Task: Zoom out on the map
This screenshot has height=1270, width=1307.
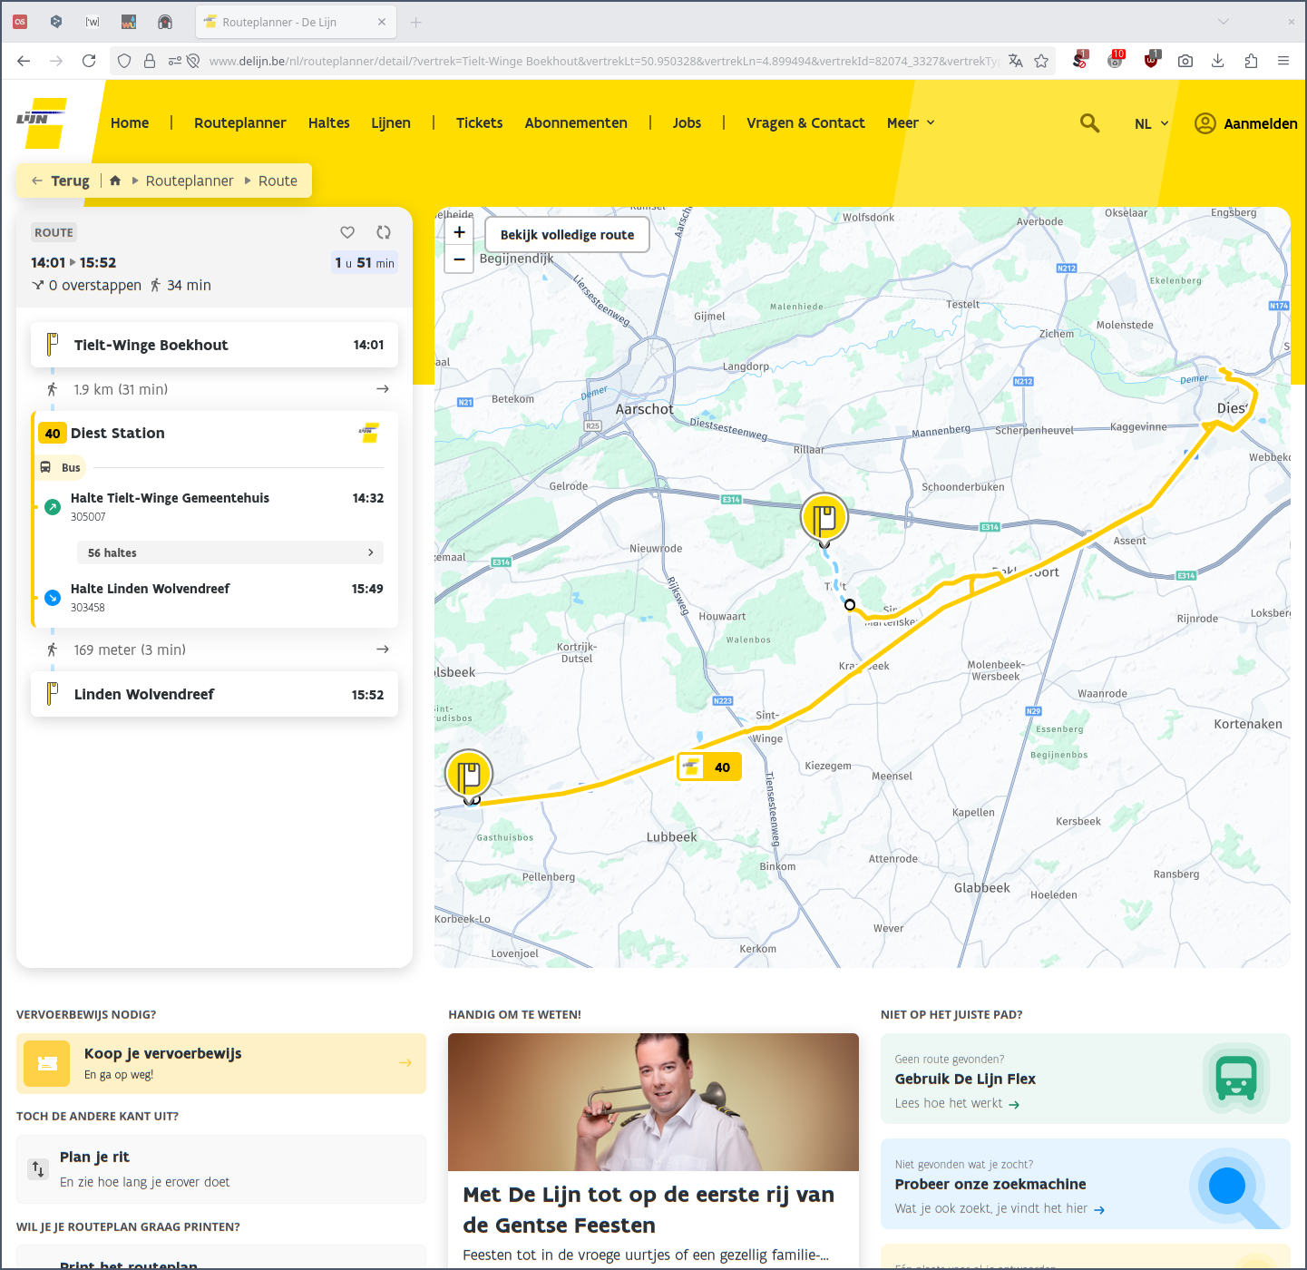Action: [460, 259]
